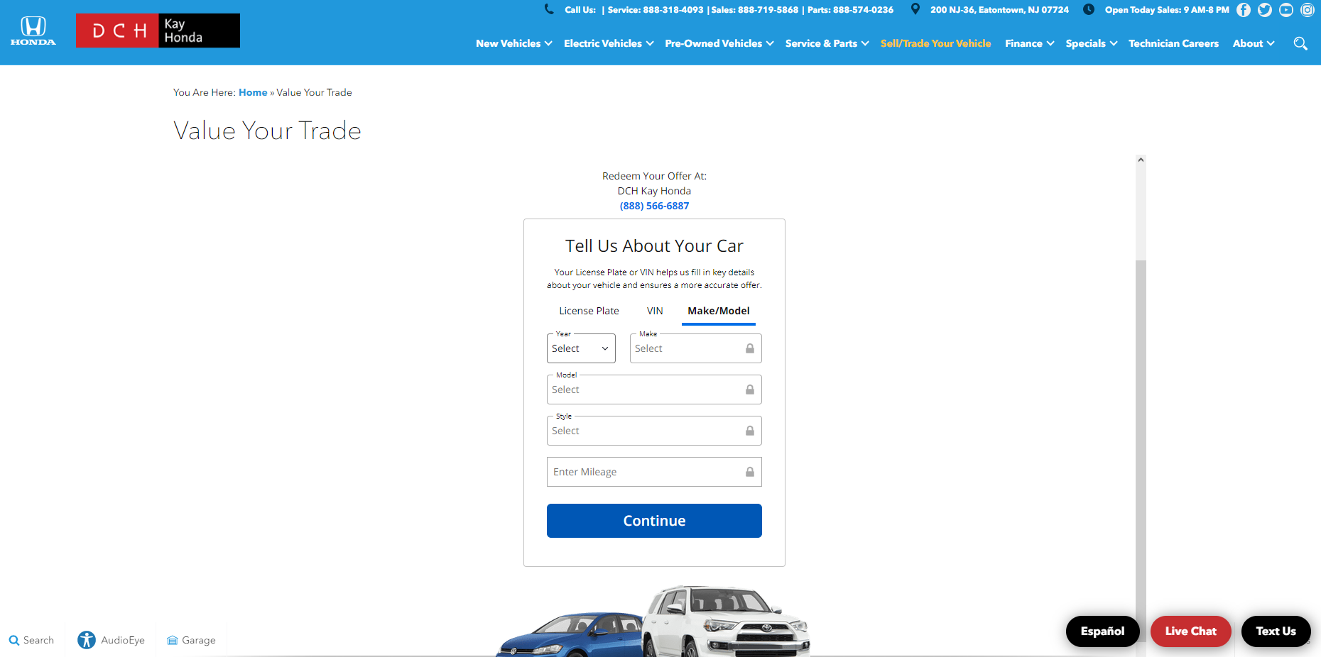Open Live Chat
Screen dimensions: 1321x657
tap(1190, 631)
